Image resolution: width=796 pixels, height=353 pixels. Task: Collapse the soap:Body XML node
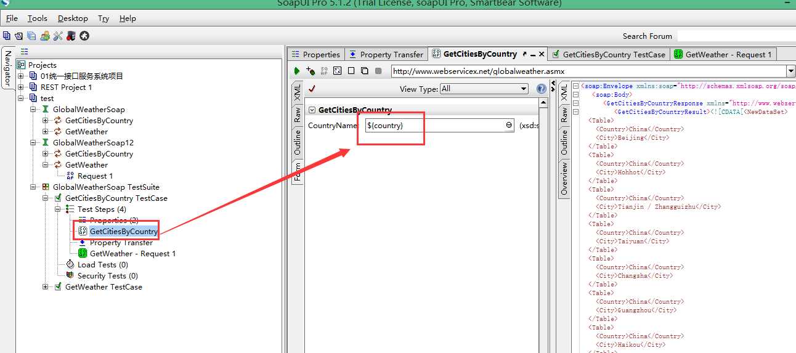pos(575,94)
